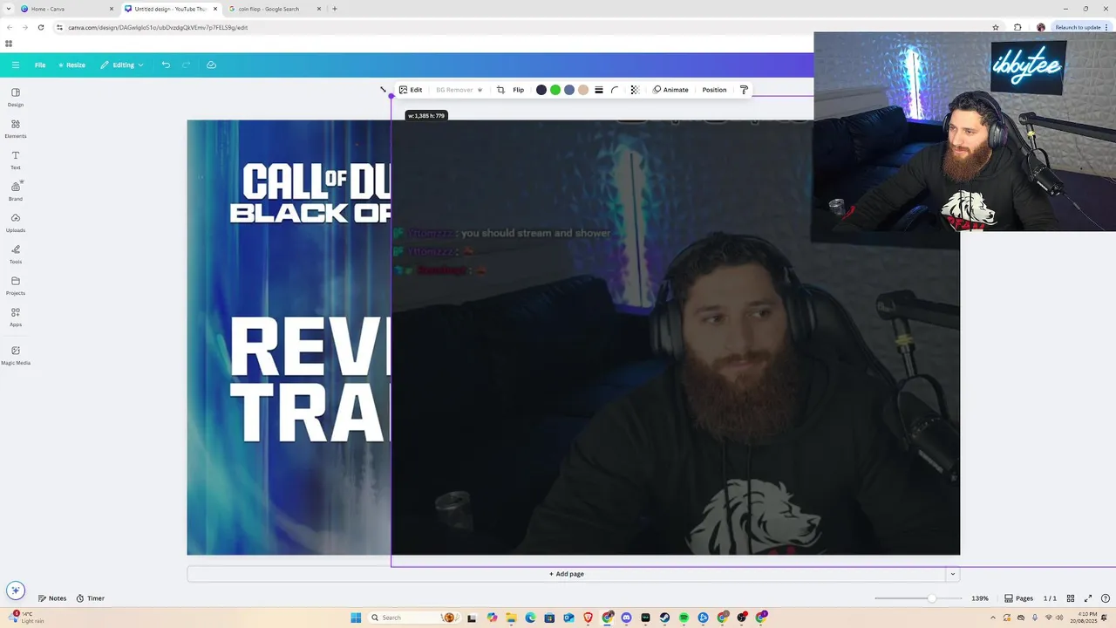
Task: Click Add page button
Action: pos(567,574)
